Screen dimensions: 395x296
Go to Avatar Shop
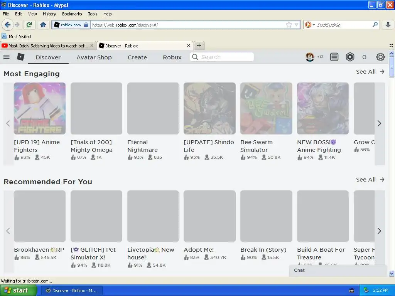(x=94, y=57)
